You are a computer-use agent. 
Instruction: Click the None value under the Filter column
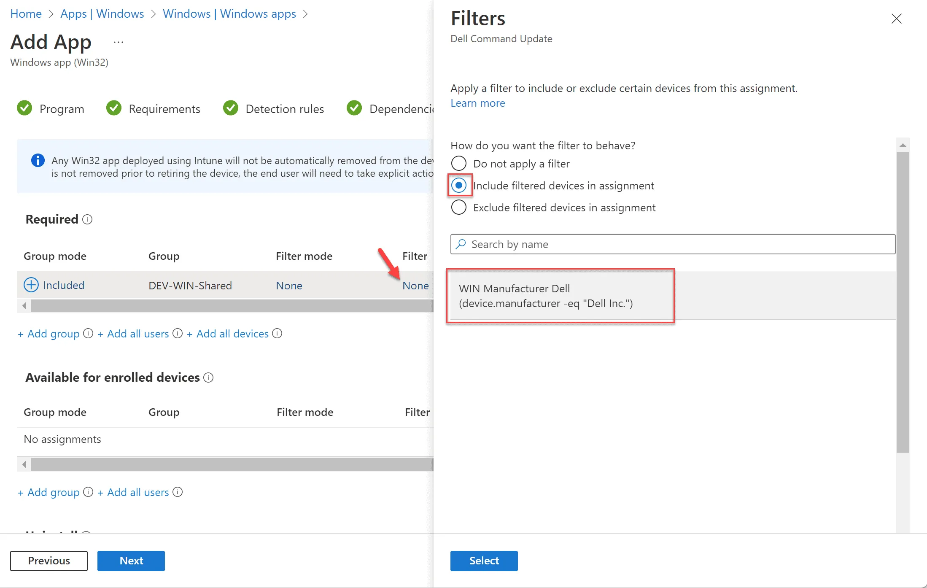pos(415,286)
